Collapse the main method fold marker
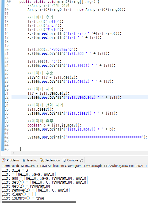This screenshot has height=203, width=148. [10, 1]
